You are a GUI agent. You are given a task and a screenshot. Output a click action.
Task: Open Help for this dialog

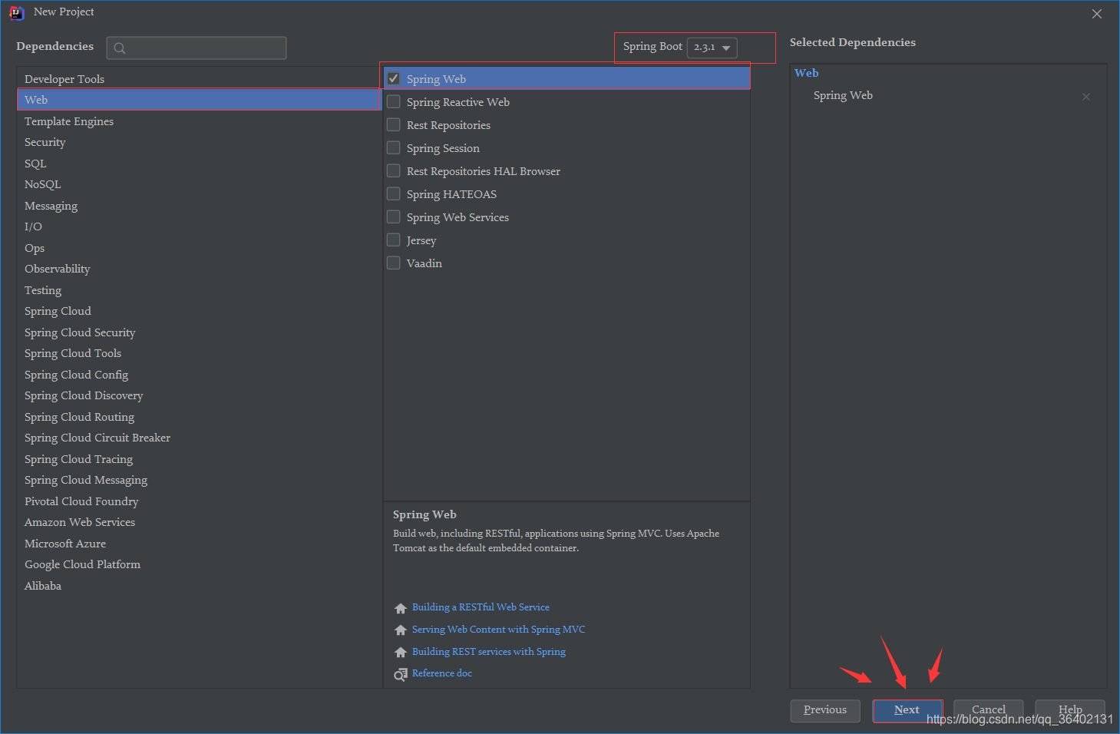click(x=1070, y=710)
